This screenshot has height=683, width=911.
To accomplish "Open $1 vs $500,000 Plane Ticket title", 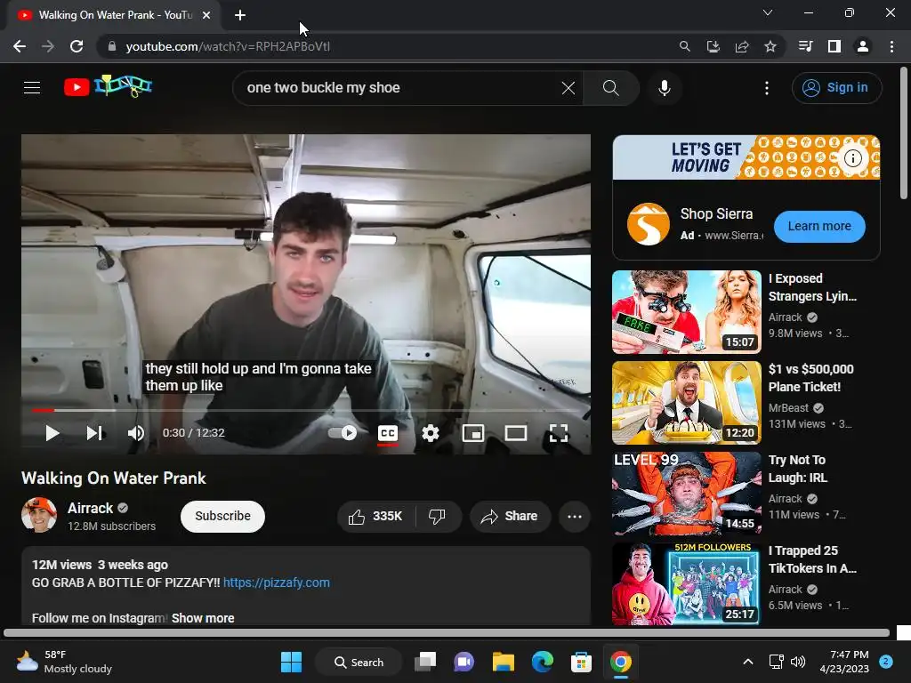I will (x=811, y=377).
